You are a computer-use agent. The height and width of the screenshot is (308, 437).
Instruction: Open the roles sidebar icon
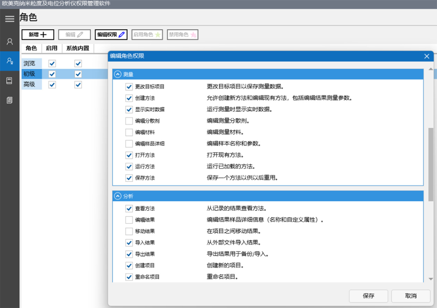point(9,61)
